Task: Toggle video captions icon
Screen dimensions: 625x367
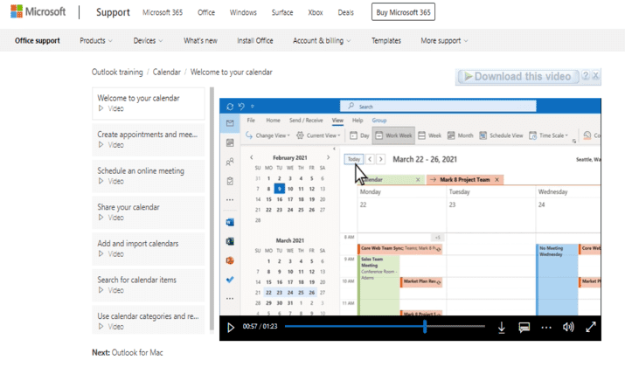Action: [524, 328]
